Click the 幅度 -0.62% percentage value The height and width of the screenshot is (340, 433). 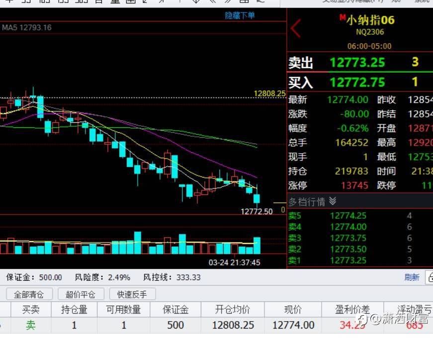coord(352,128)
